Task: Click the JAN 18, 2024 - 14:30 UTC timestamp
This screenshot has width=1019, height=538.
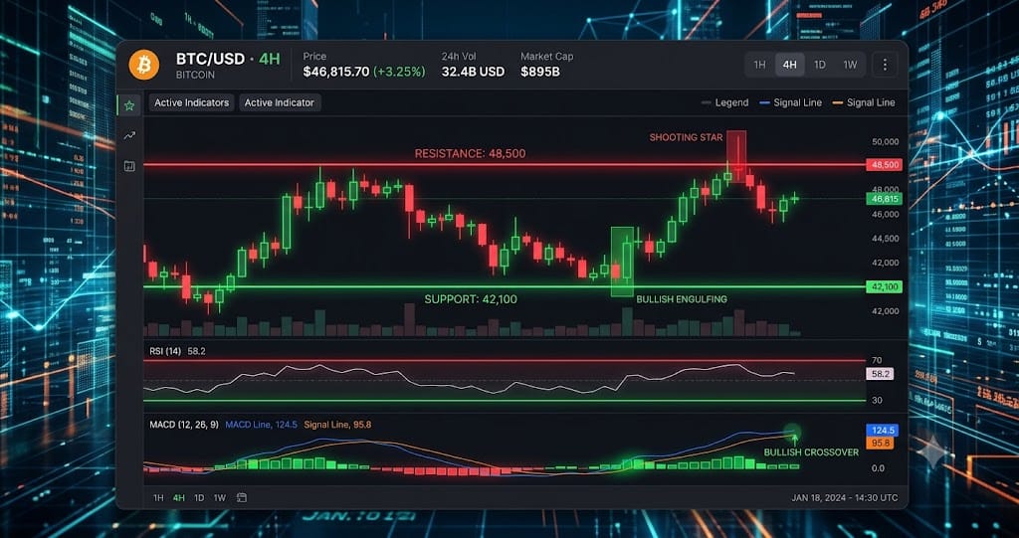Action: click(x=845, y=497)
